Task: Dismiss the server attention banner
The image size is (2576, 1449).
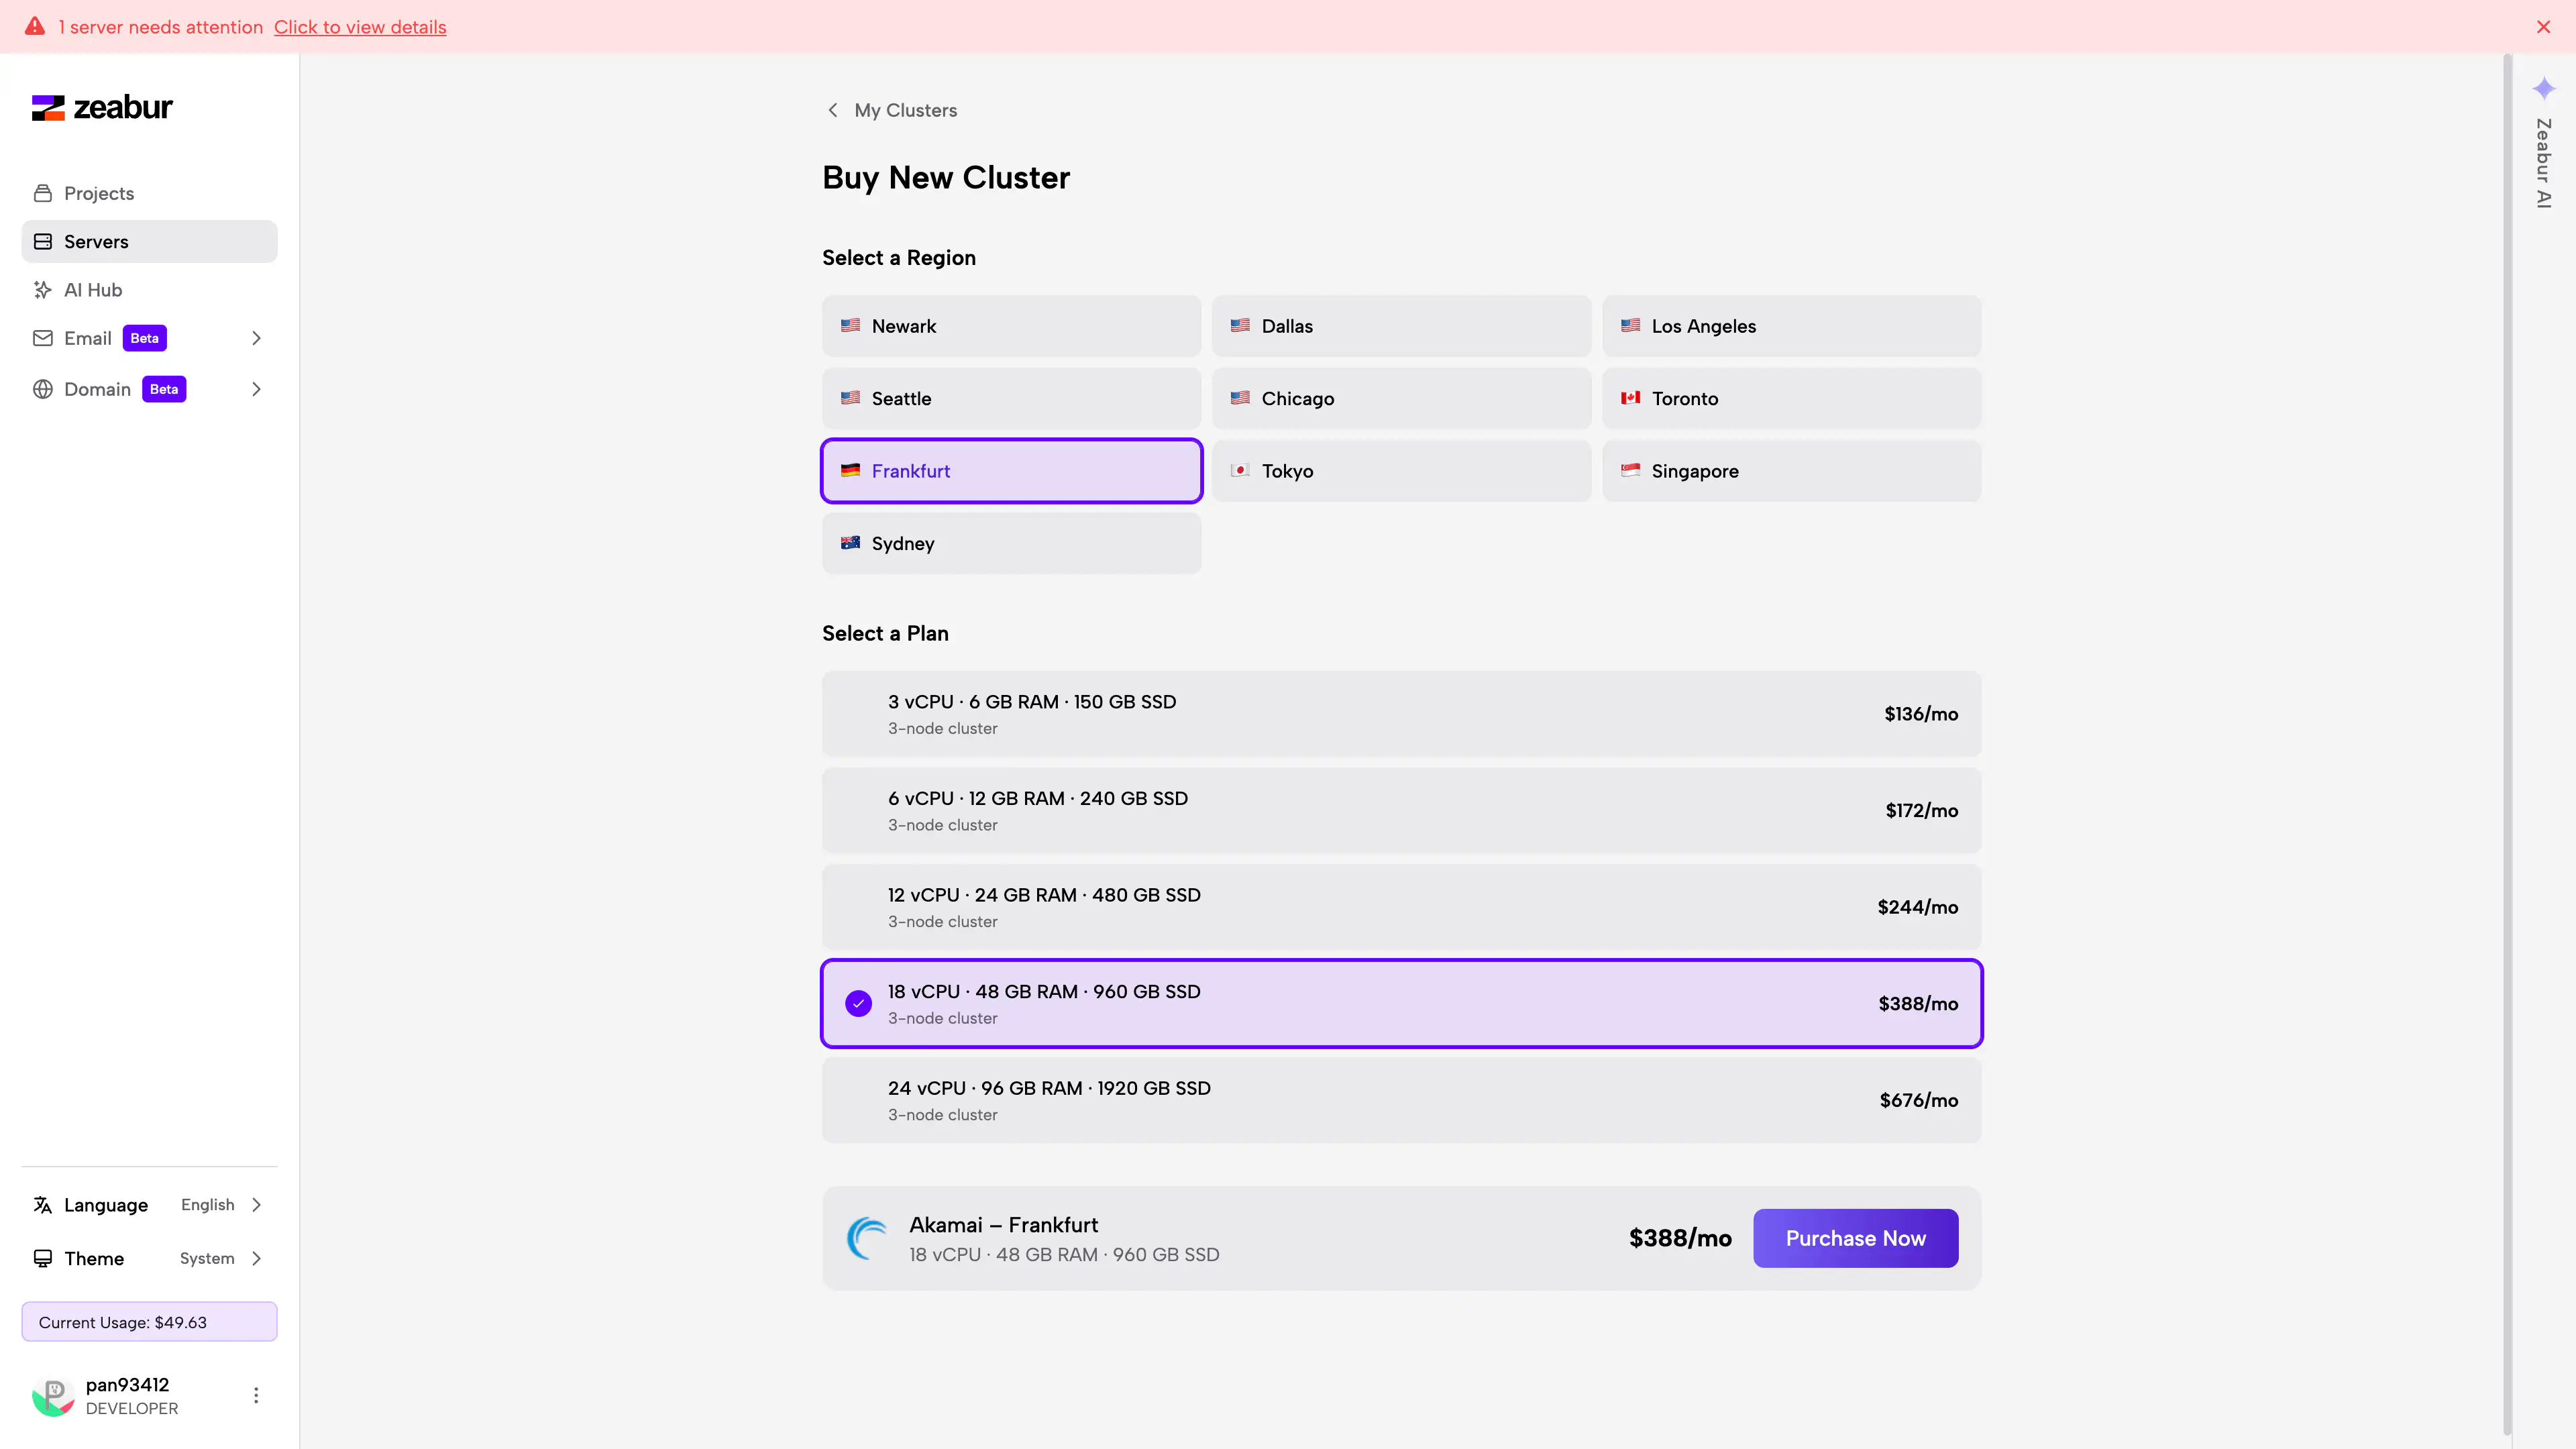Action: (2543, 26)
